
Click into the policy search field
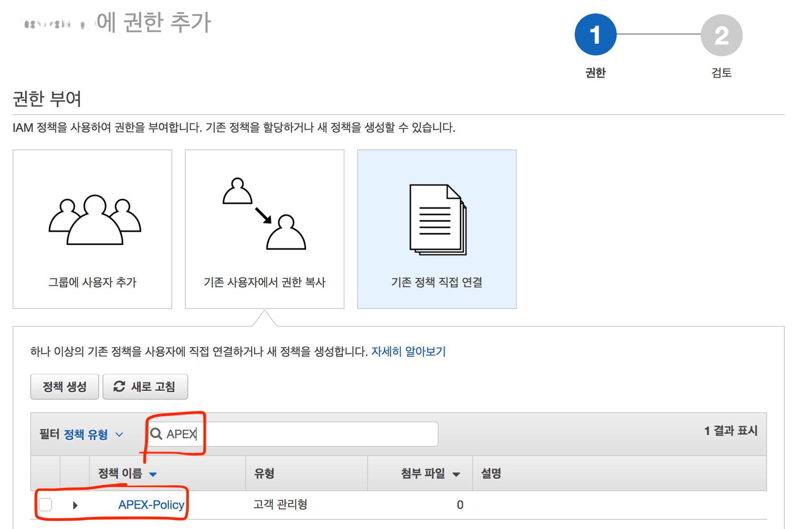tap(315, 434)
